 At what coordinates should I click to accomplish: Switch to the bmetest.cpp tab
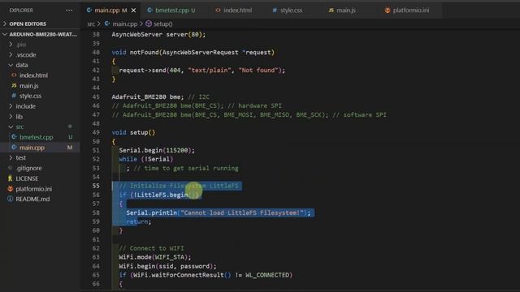click(171, 11)
